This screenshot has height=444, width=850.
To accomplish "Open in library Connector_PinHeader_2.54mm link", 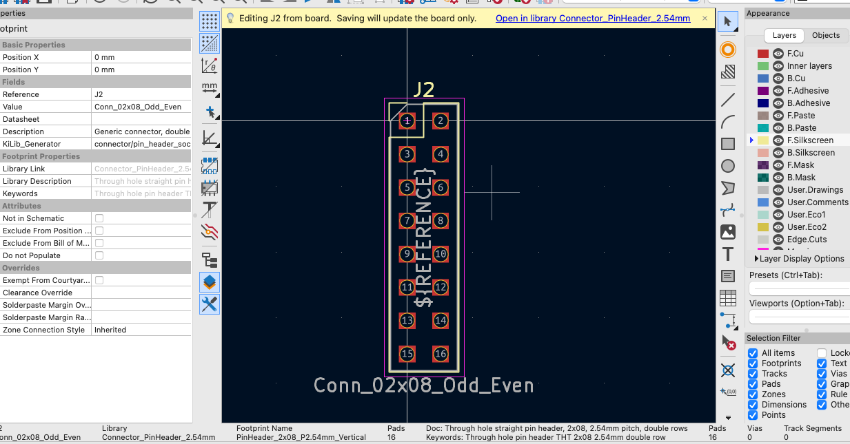I will tap(593, 19).
